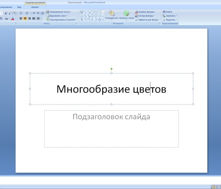Viewport: 221px width, 189px height.
Task: Select the rounded rectangle shape
Action: pyautogui.click(x=100, y=12)
